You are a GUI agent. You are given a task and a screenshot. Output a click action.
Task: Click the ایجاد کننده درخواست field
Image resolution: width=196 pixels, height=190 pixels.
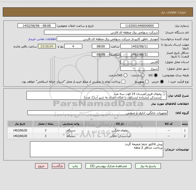point(108,39)
